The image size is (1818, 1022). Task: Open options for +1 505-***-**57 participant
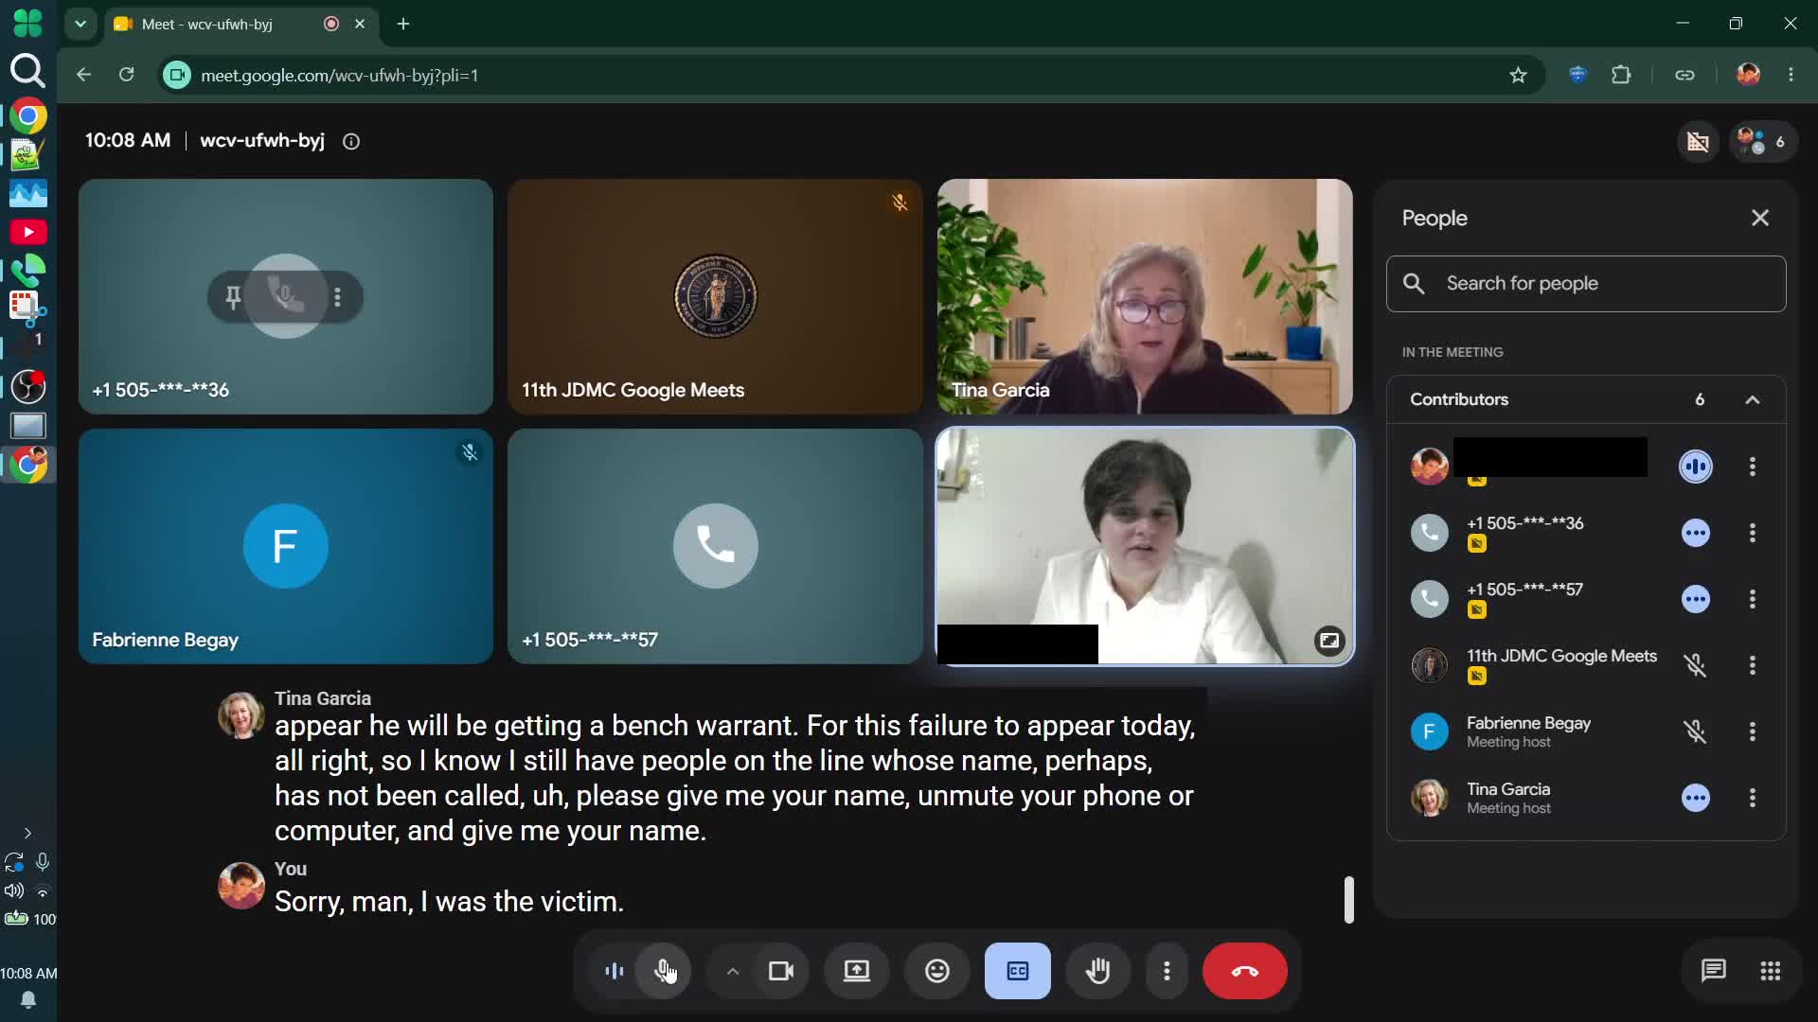[x=1752, y=599]
